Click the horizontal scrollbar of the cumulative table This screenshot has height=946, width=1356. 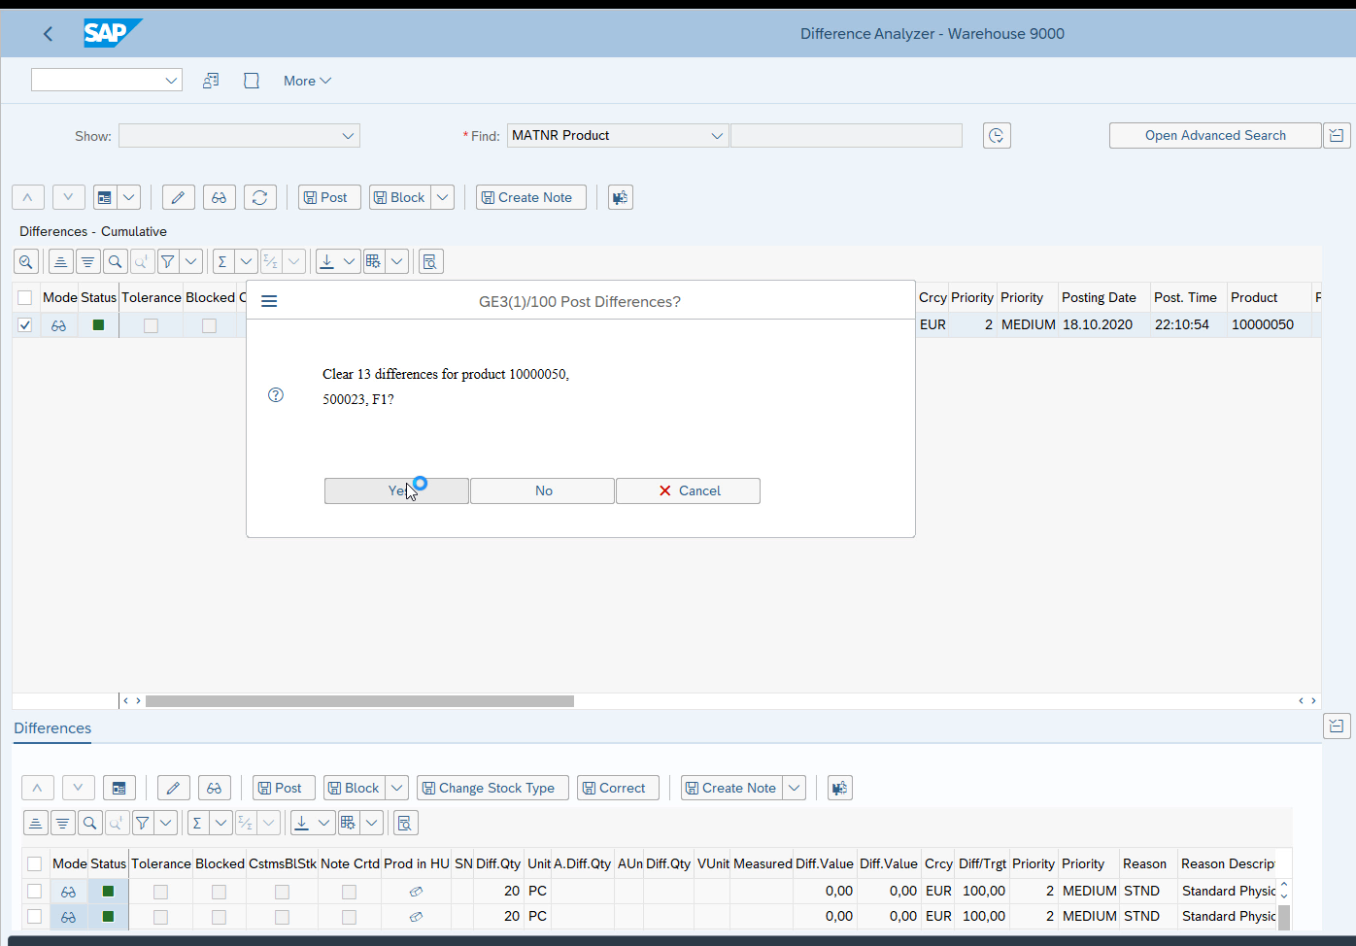(359, 701)
